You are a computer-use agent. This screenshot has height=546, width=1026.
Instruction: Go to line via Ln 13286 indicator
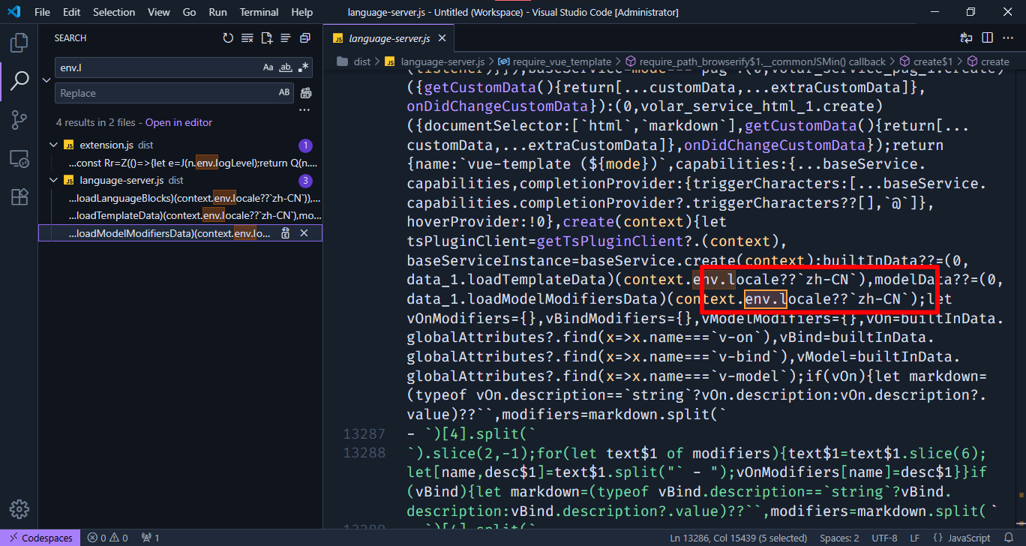737,538
